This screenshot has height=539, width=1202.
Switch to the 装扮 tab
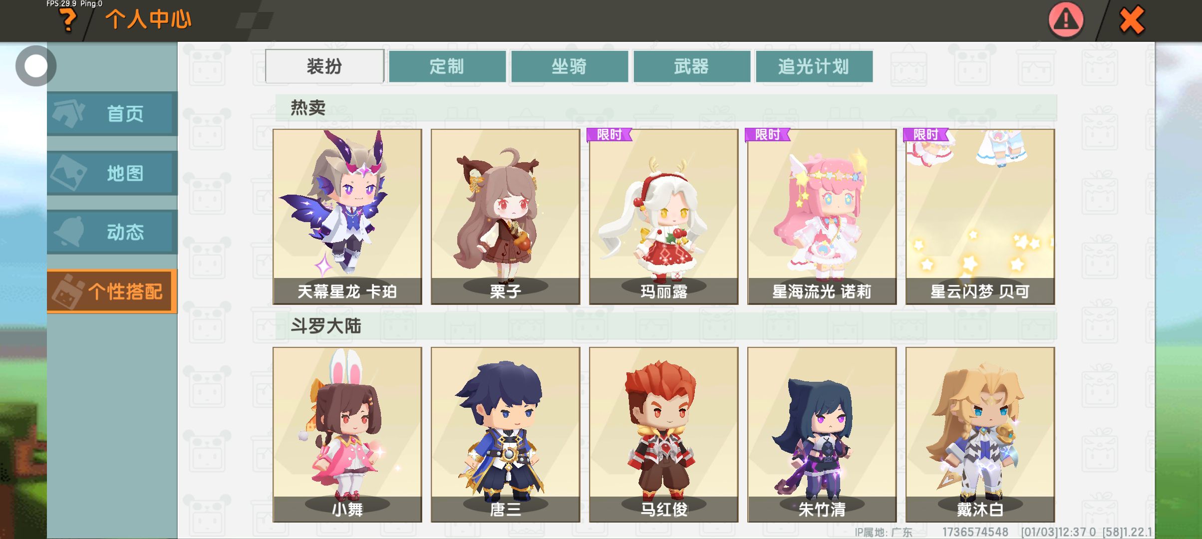coord(324,66)
